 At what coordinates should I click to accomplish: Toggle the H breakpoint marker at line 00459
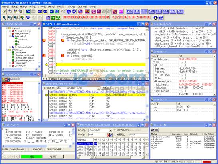(44, 41)
